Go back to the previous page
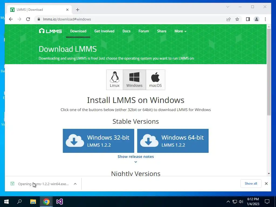This screenshot has height=207, width=276. (x=11, y=19)
